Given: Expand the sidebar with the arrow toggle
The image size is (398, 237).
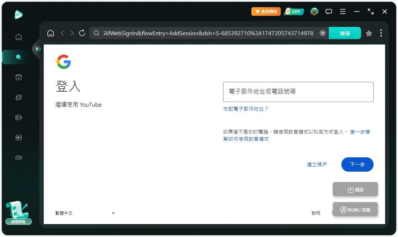Looking at the screenshot, I should click(x=38, y=49).
